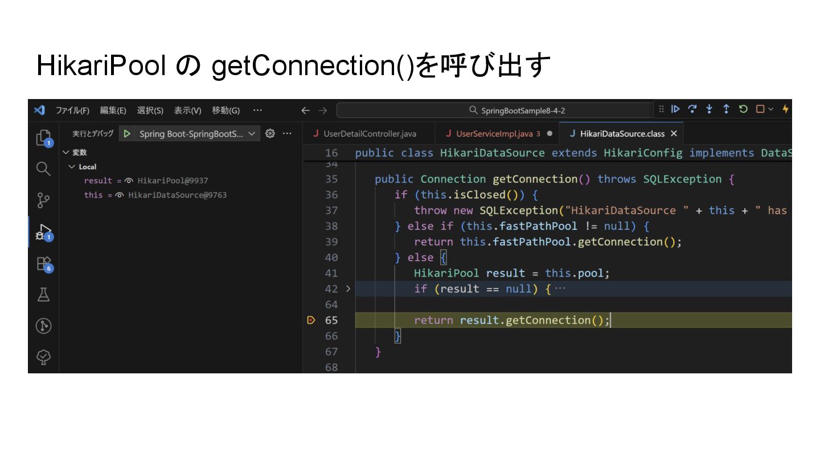Stop the debug session

point(760,109)
